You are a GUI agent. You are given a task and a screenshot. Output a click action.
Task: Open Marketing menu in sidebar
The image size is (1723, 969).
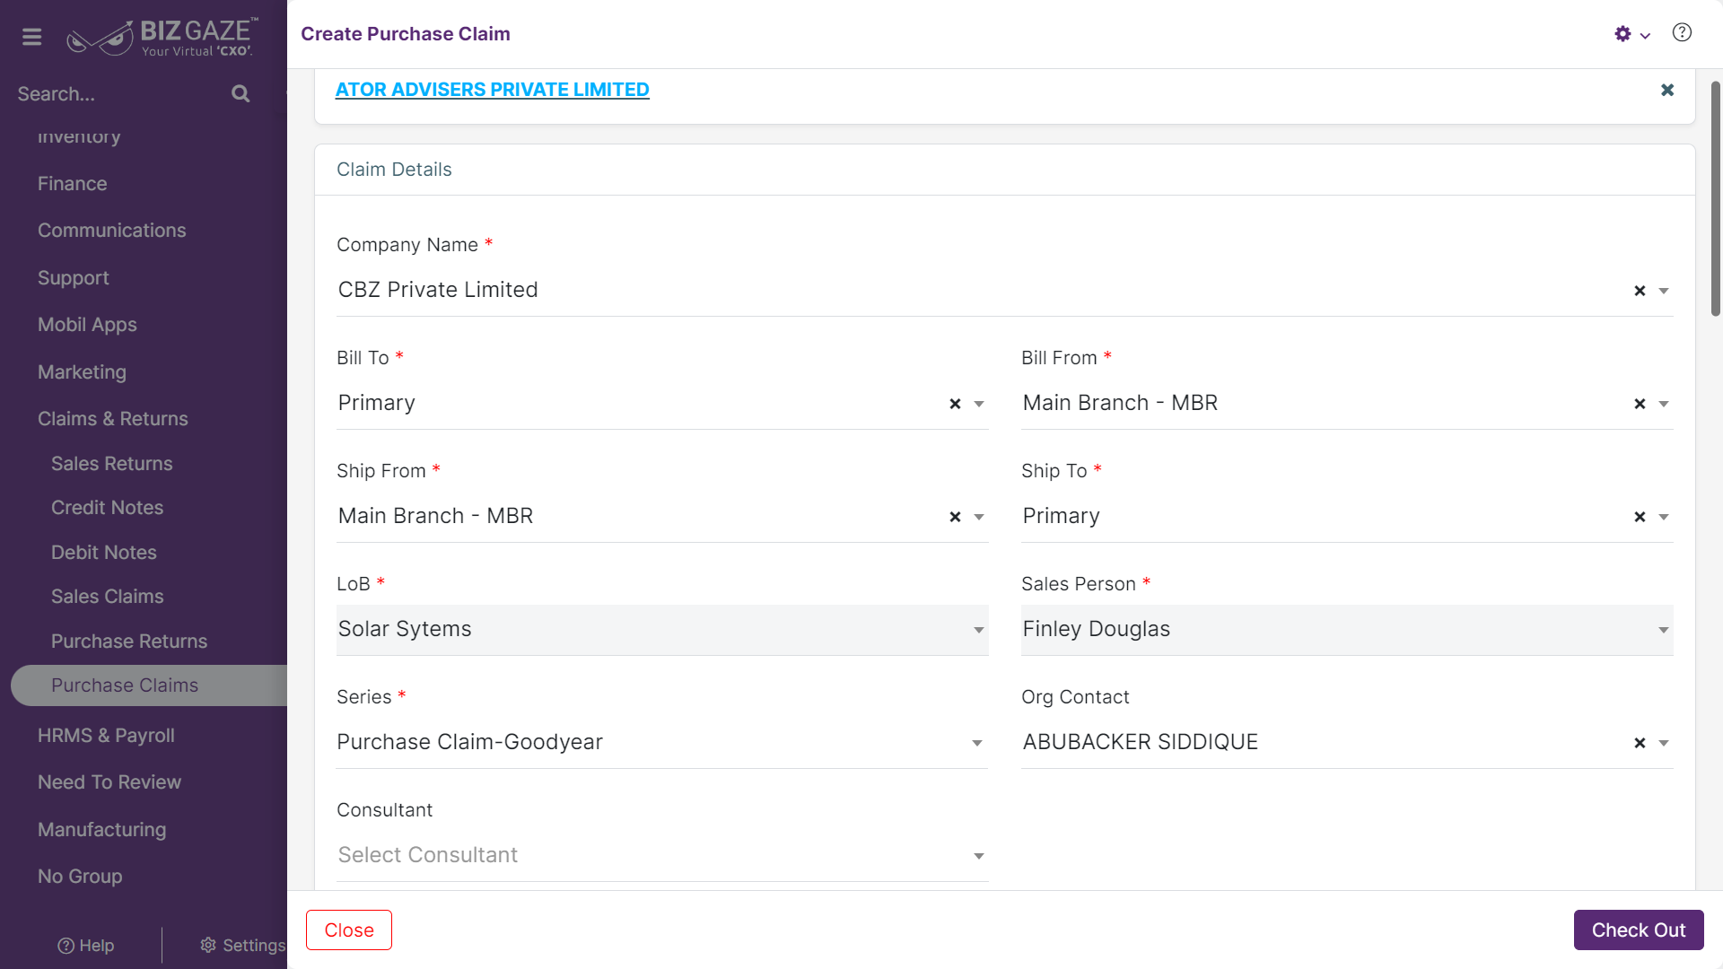82,372
